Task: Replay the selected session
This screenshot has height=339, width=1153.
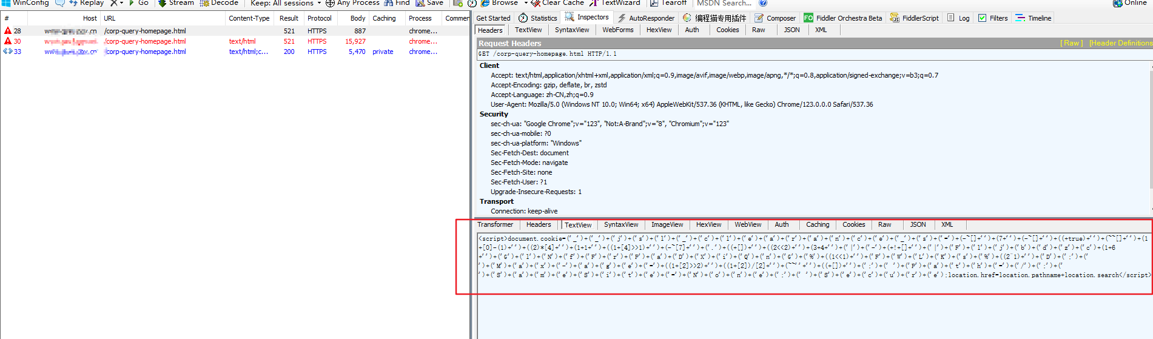Action: click(86, 3)
